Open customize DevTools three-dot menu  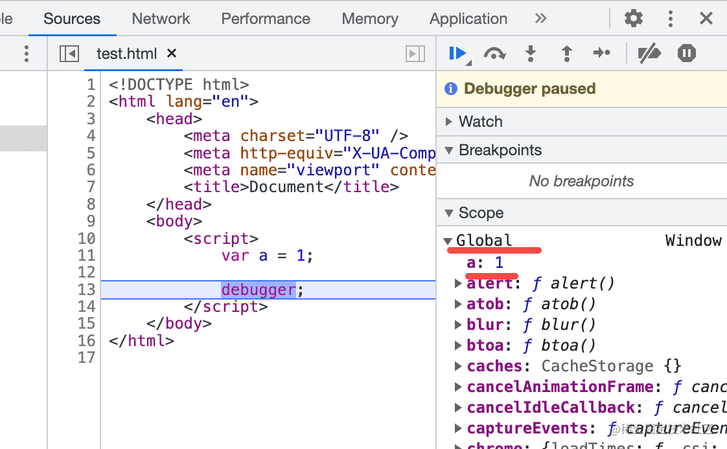point(671,18)
